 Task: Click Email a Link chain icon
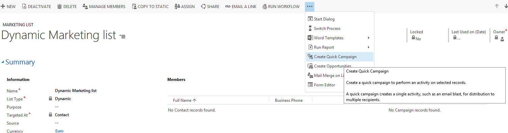[228, 6]
